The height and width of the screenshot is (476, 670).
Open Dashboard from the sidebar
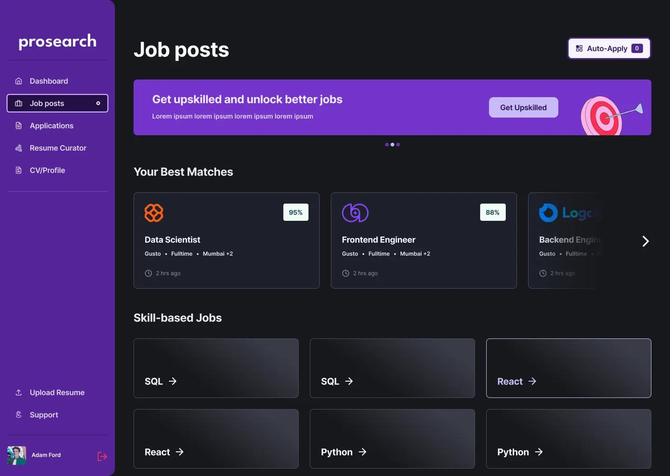click(x=57, y=81)
